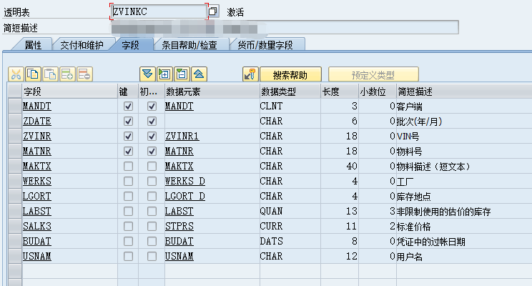
Task: Click the 数据元素 column header
Action: (212, 92)
